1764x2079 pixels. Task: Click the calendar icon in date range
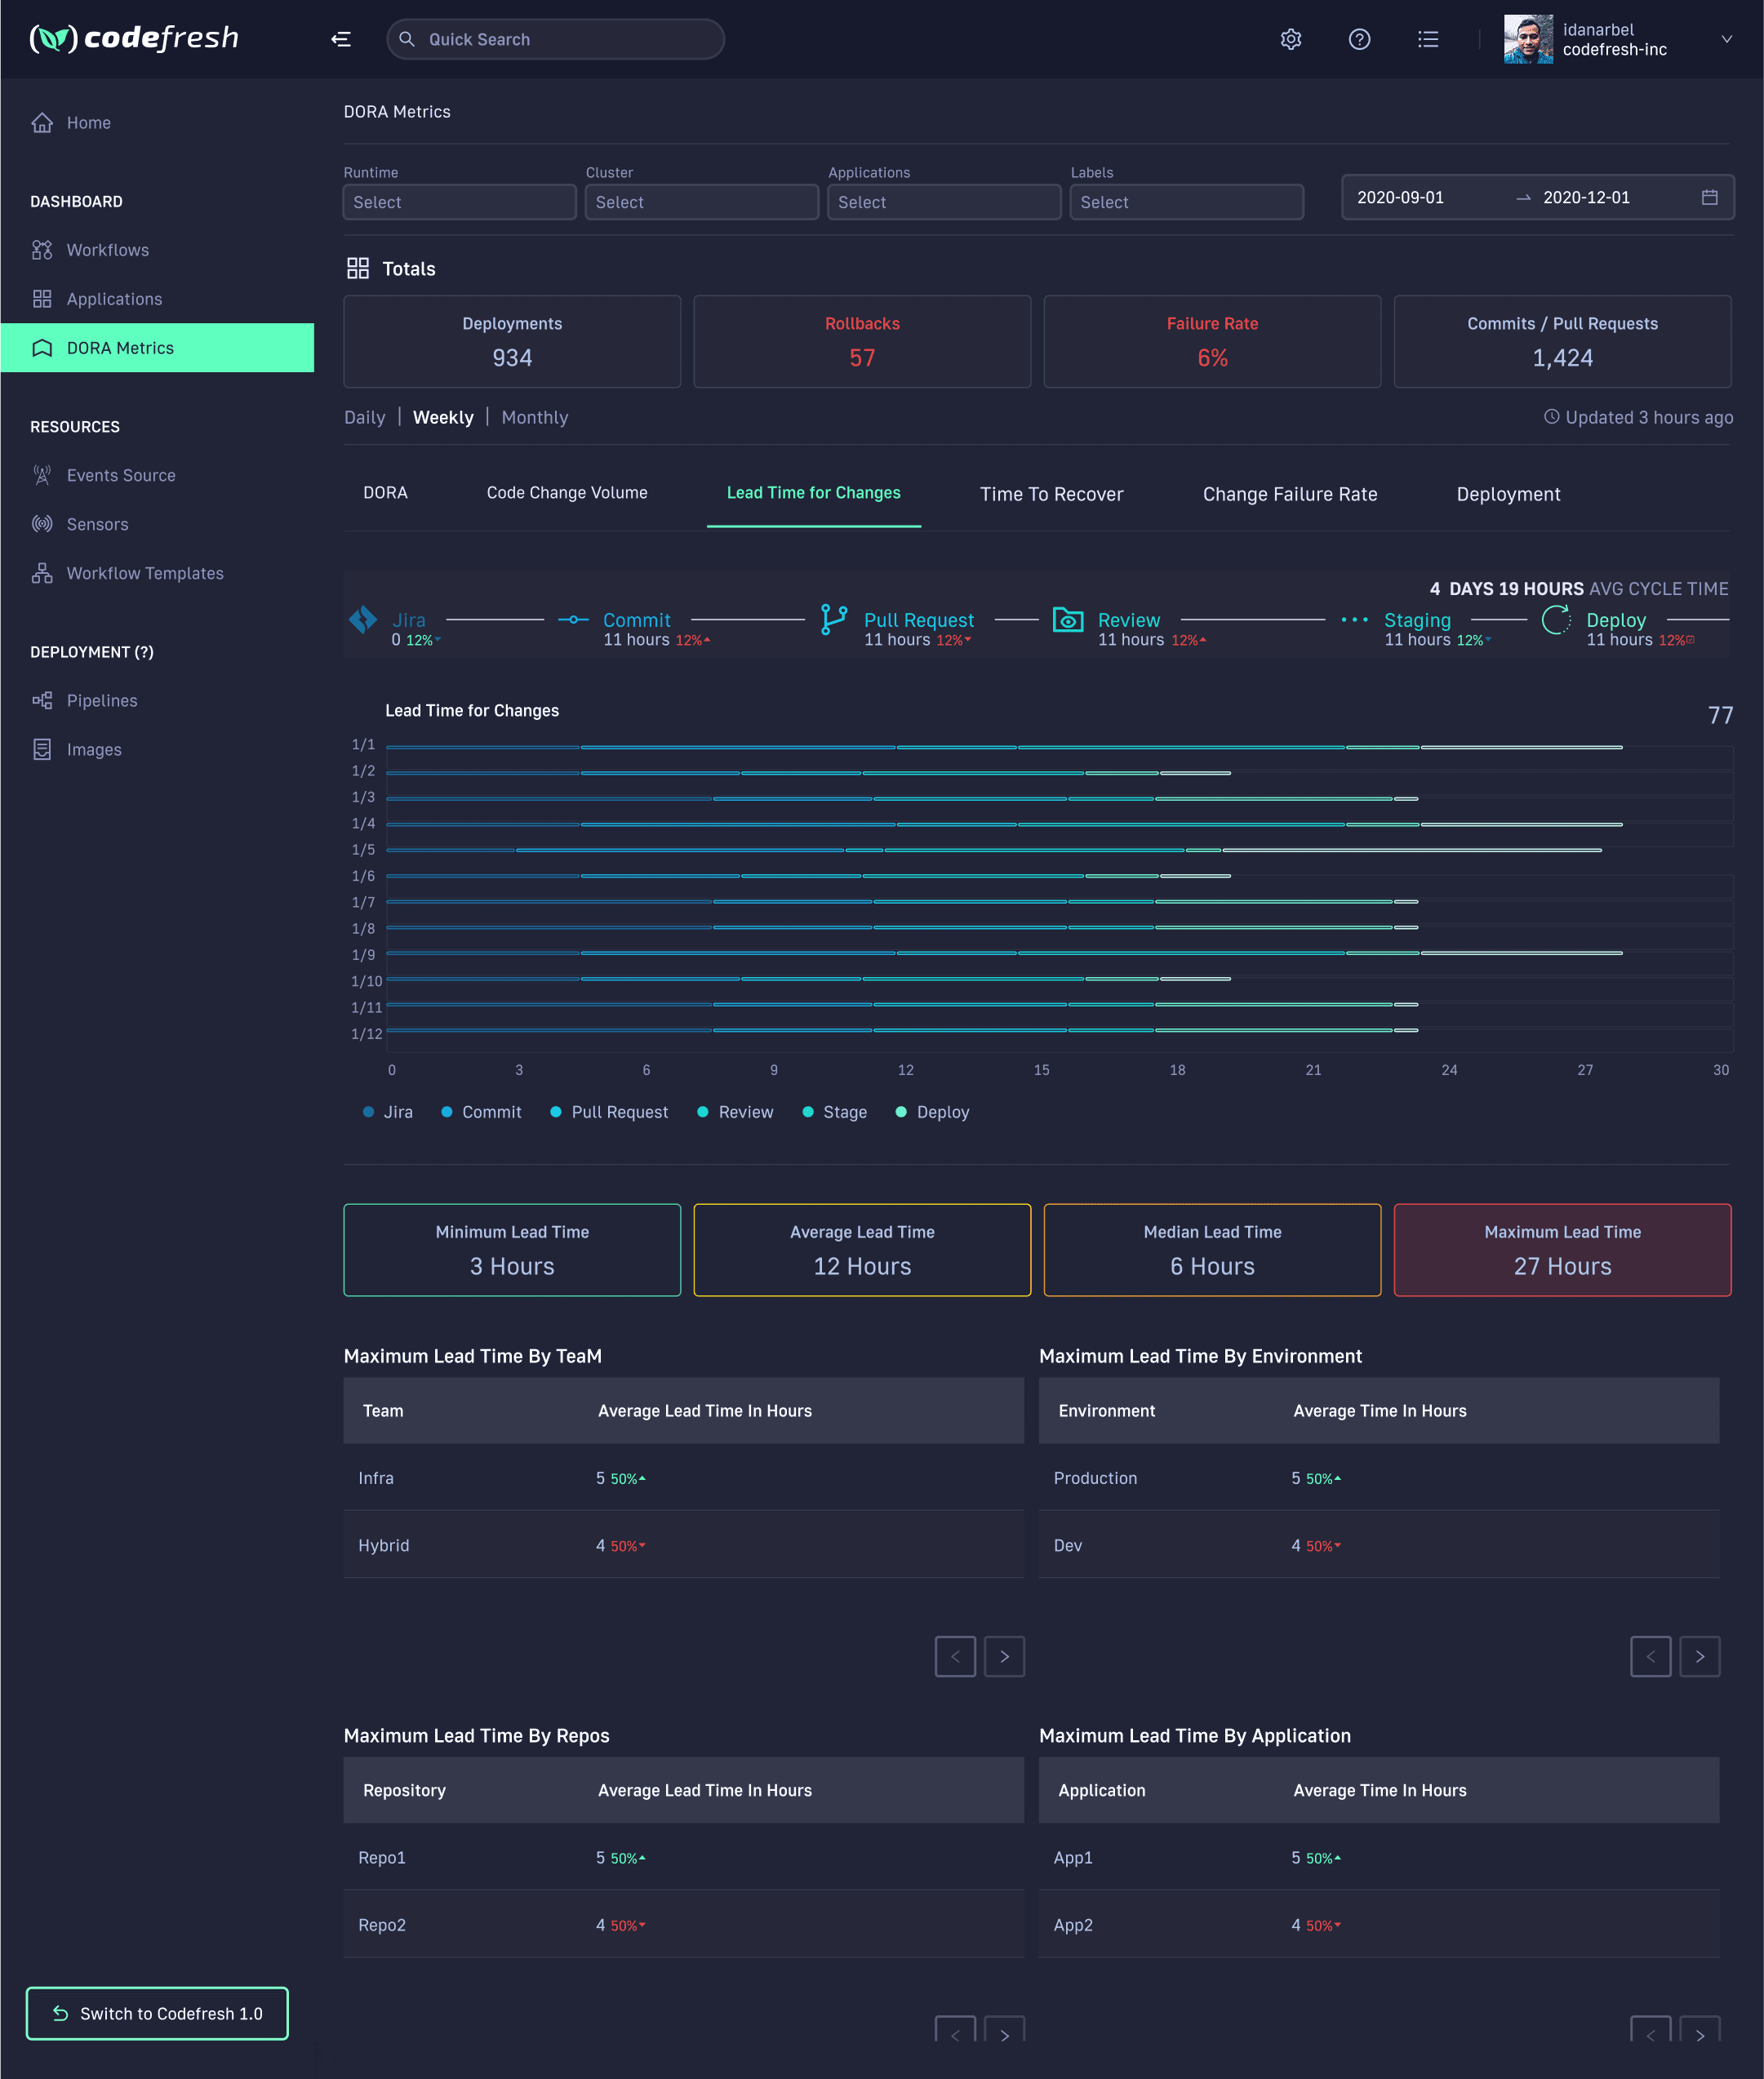[1709, 197]
